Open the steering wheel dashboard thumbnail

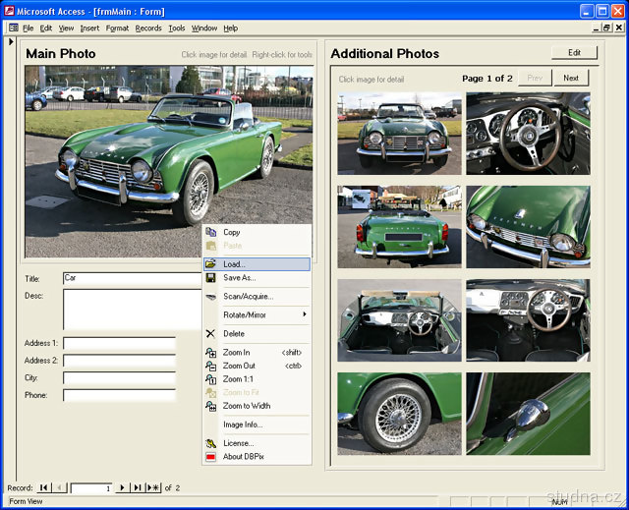click(x=528, y=134)
